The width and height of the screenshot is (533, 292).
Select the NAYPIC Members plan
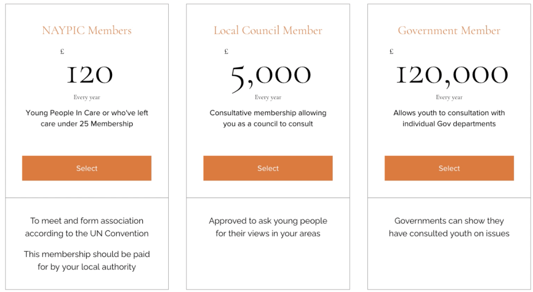(86, 168)
